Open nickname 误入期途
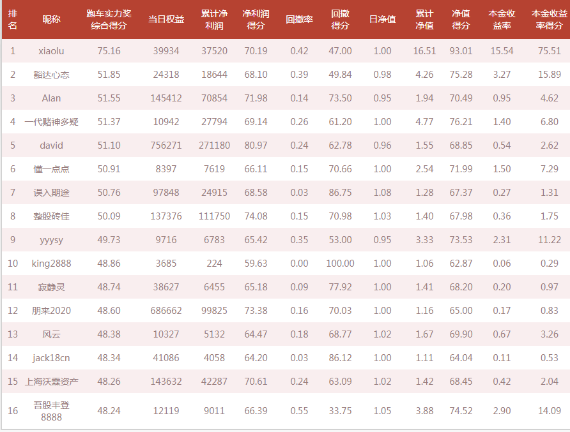Image resolution: width=570 pixels, height=432 pixels. (51, 193)
